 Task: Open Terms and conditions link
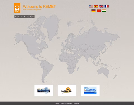click(66, 103)
